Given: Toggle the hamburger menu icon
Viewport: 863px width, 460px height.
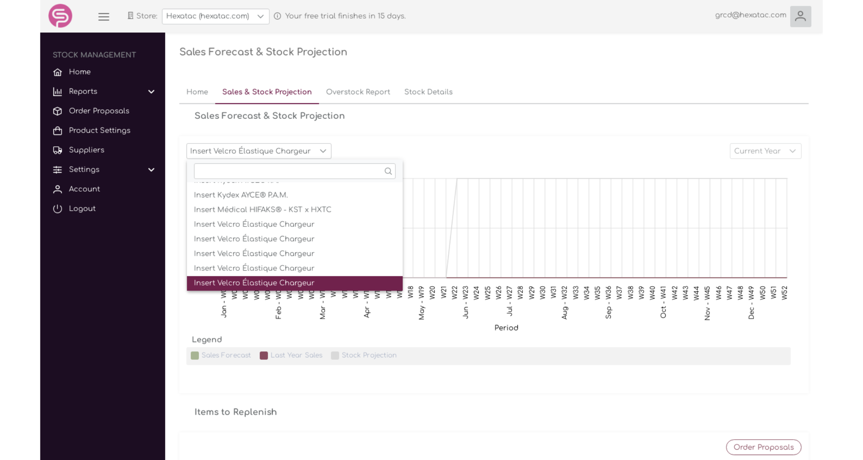Looking at the screenshot, I should pyautogui.click(x=104, y=17).
